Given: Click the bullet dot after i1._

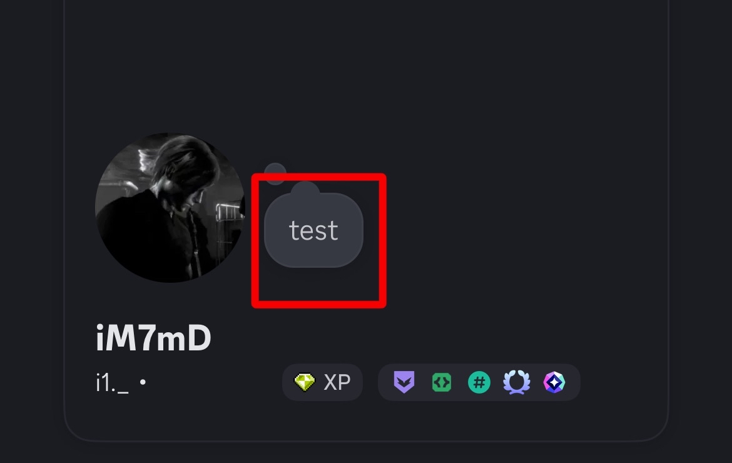Looking at the screenshot, I should tap(143, 382).
